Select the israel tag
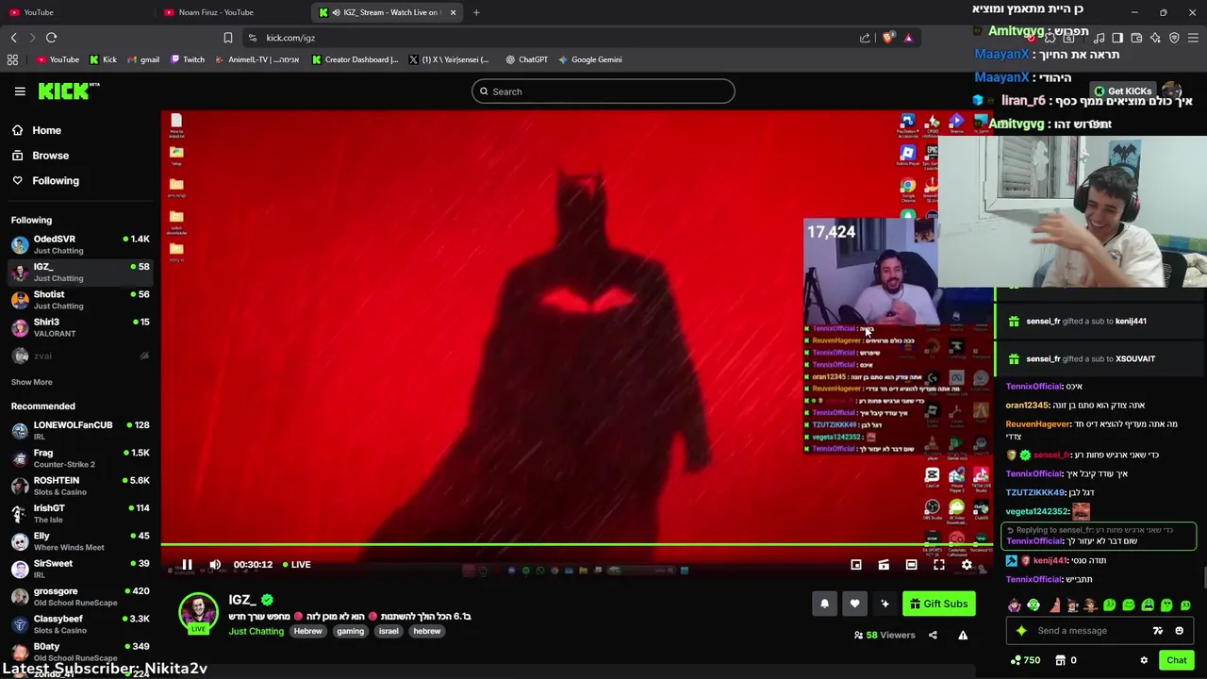Screen dimensions: 1207x679 pos(389,631)
